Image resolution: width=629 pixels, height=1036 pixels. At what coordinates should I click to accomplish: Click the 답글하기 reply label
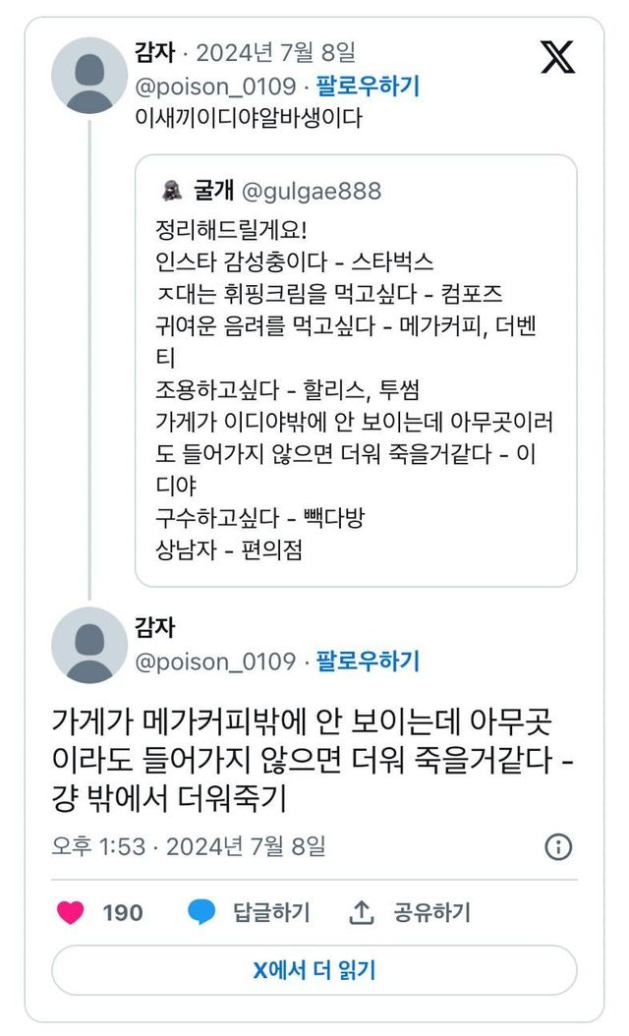click(x=271, y=912)
